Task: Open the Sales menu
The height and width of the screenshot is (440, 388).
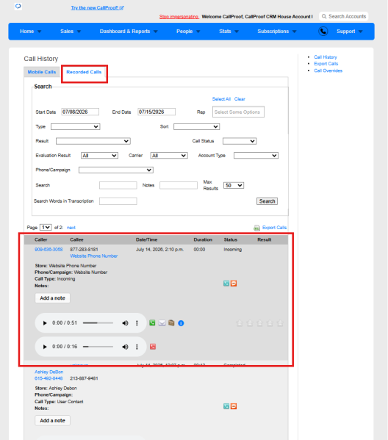Action: point(71,32)
